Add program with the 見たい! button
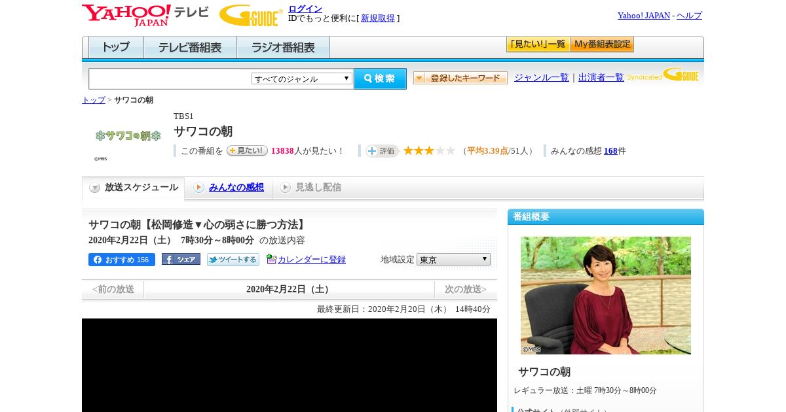Viewport: 786px width, 412px height. coord(247,150)
